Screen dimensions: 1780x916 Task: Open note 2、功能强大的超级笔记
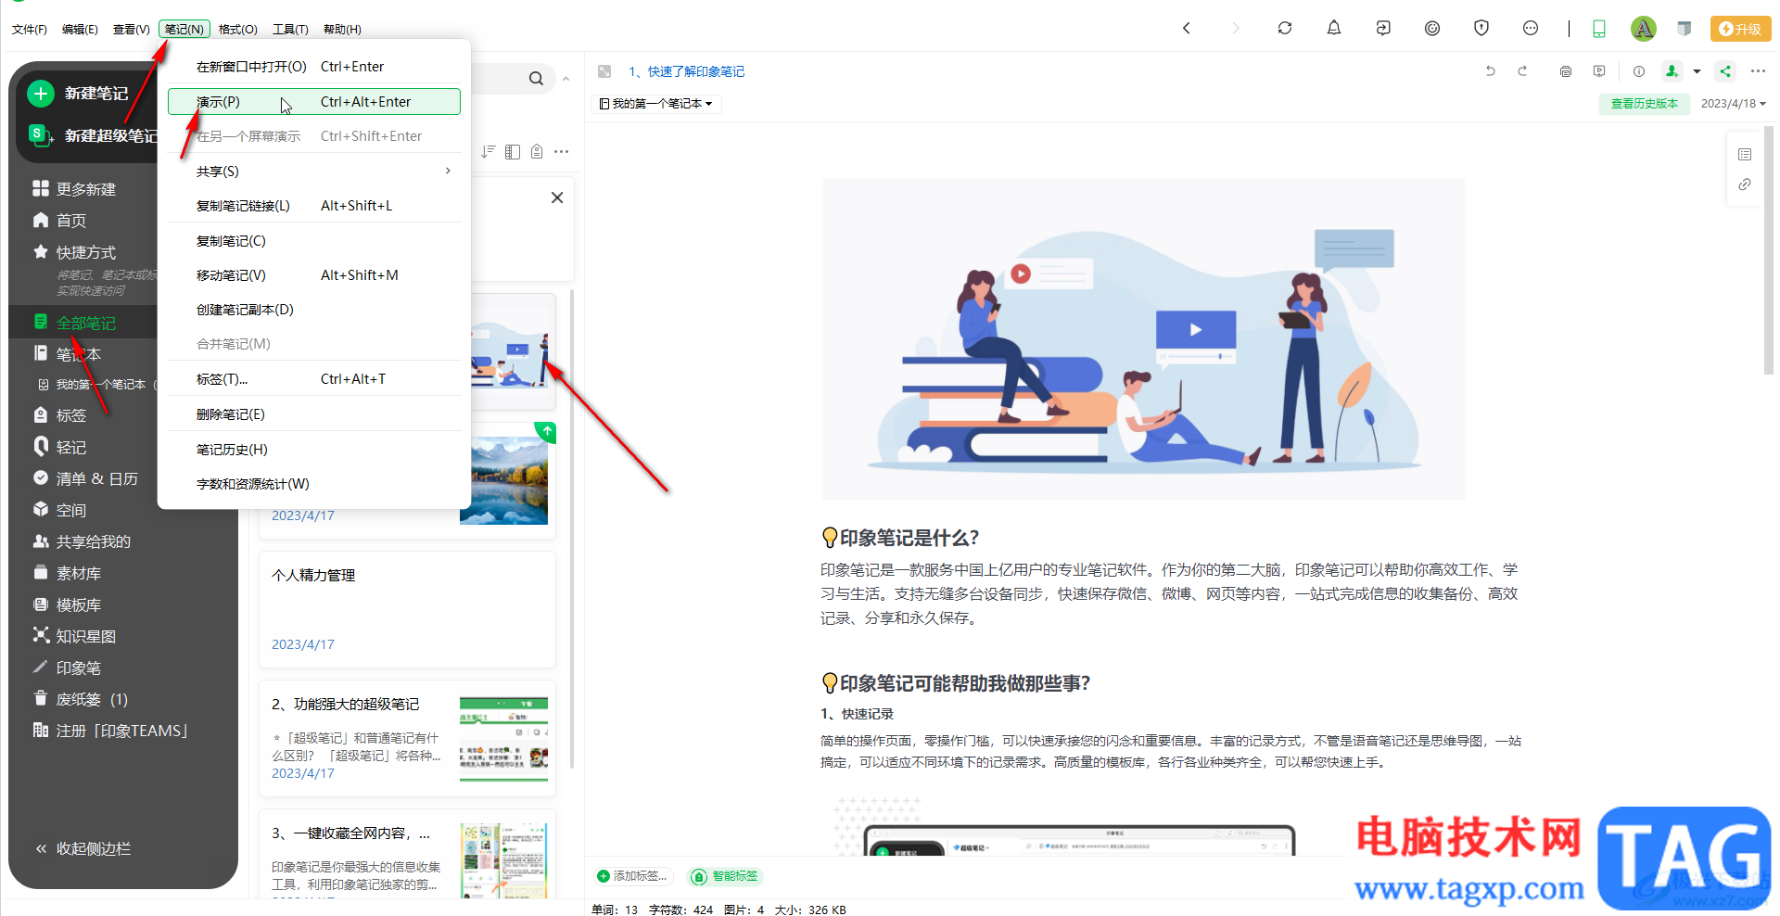pos(407,739)
